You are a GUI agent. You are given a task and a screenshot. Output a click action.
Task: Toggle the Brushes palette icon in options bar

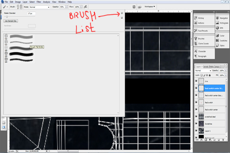coord(134,7)
